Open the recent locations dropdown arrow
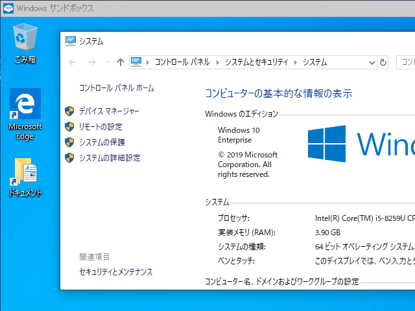 [106, 62]
